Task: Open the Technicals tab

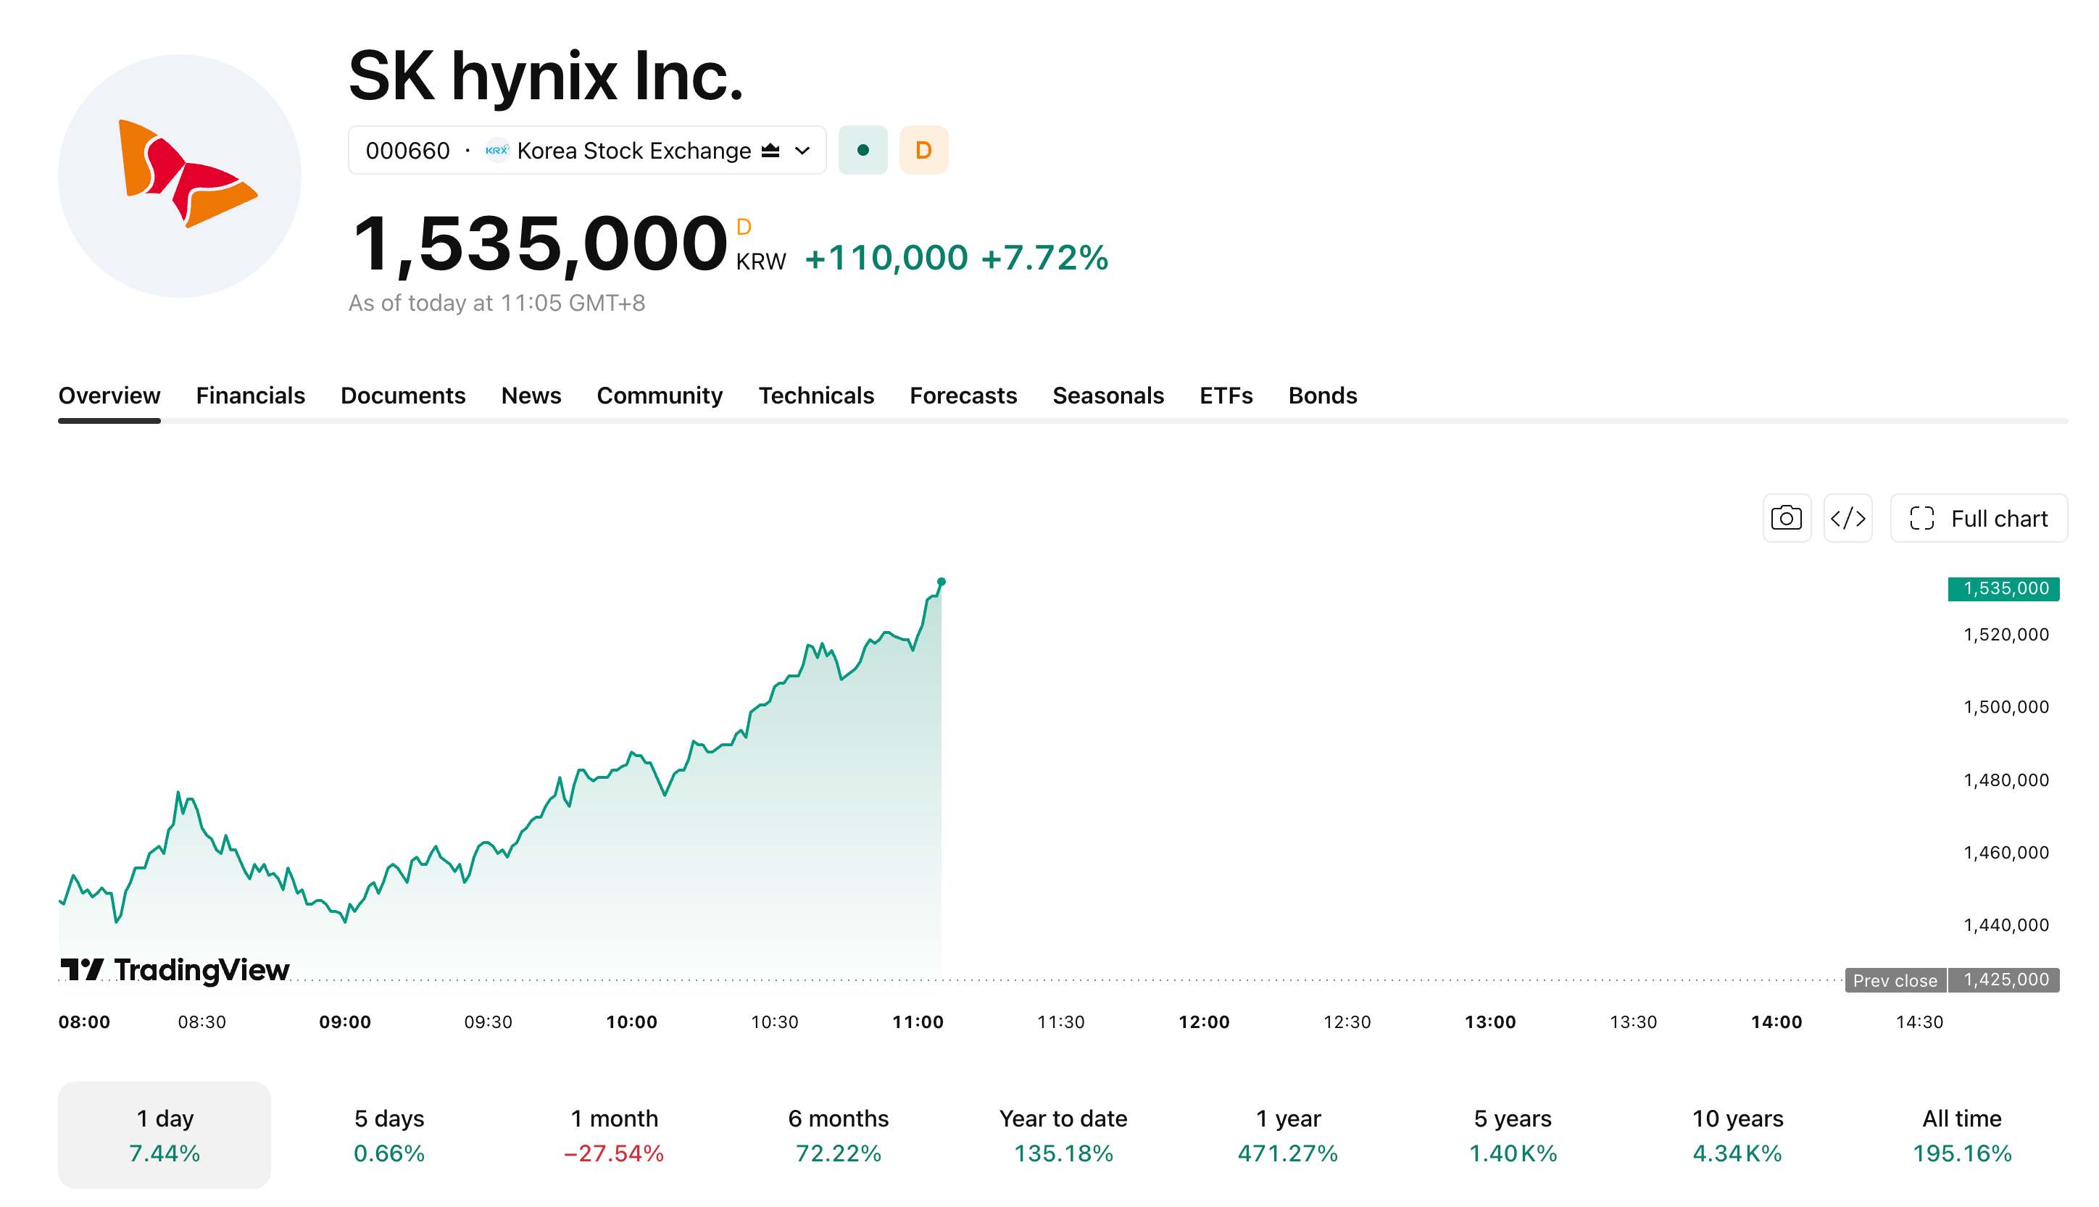Action: [816, 396]
